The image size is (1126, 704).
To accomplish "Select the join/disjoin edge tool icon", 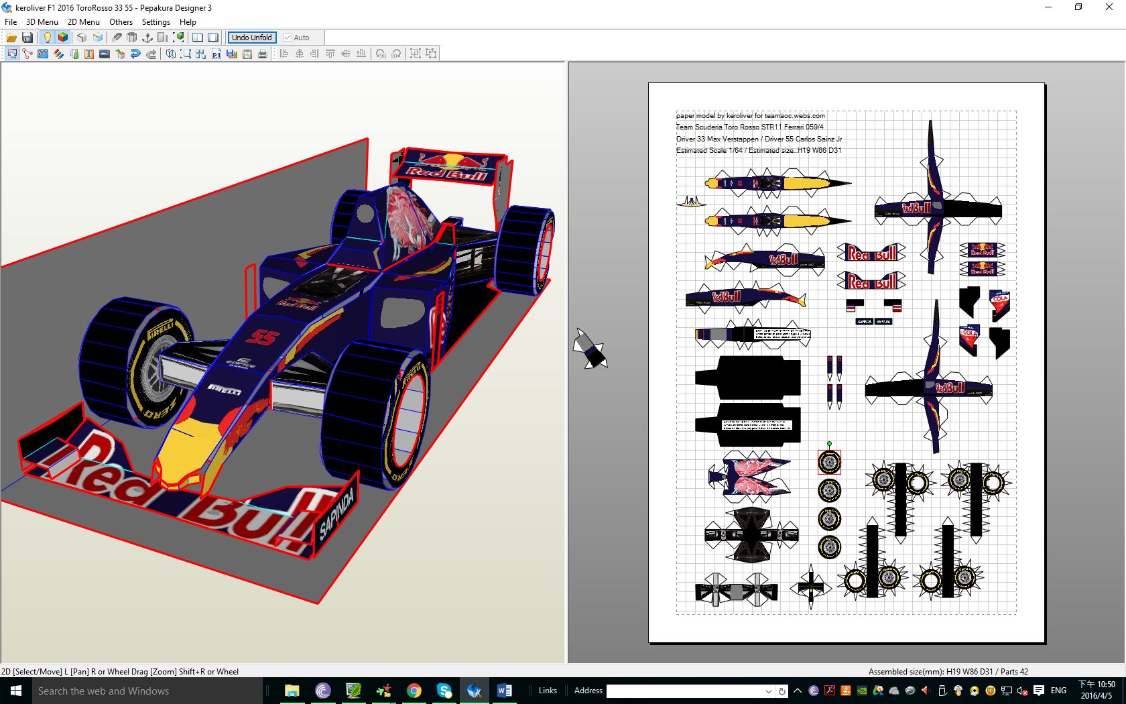I will pos(27,54).
